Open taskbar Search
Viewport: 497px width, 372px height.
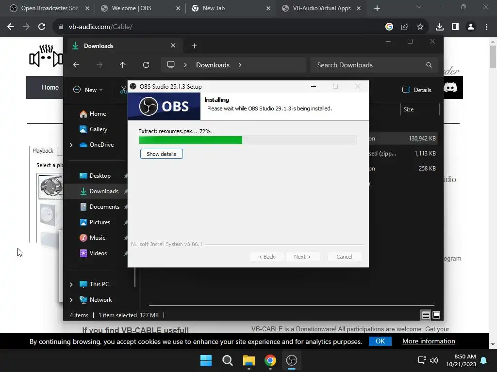pos(227,360)
